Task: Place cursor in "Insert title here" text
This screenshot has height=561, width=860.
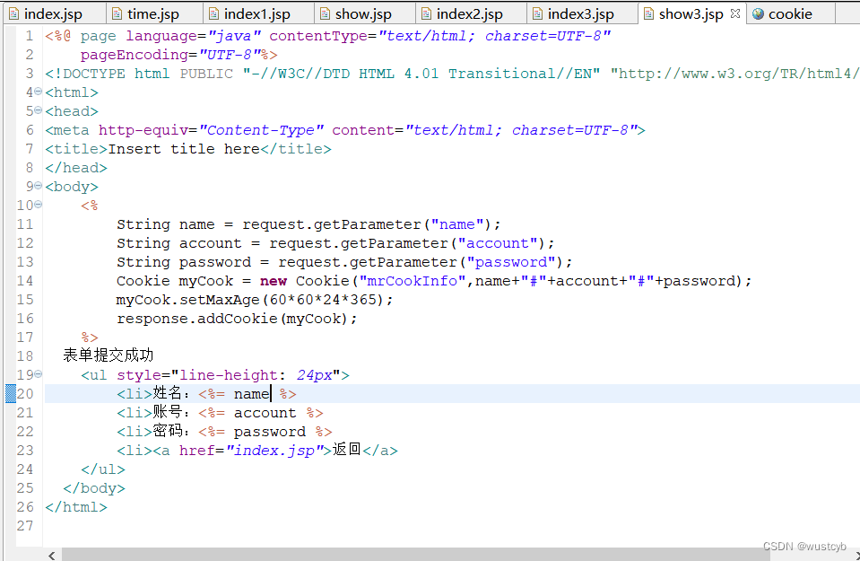Action: [x=184, y=149]
